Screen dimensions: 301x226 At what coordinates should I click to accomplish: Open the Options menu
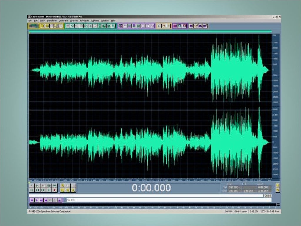pyautogui.click(x=95, y=21)
